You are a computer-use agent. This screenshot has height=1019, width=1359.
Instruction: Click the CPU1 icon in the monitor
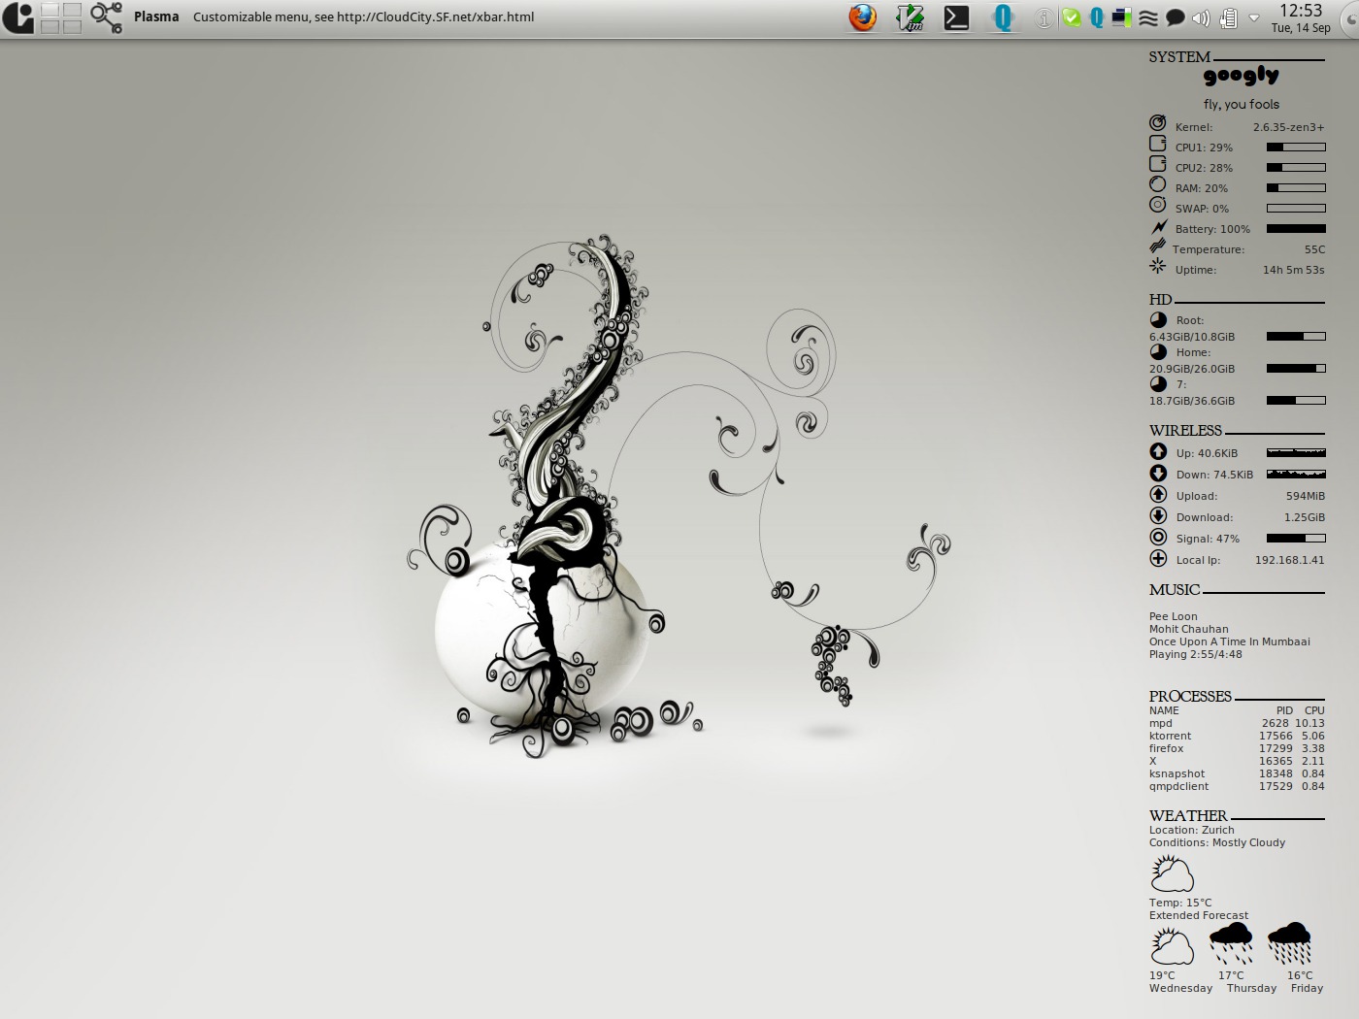pos(1157,144)
